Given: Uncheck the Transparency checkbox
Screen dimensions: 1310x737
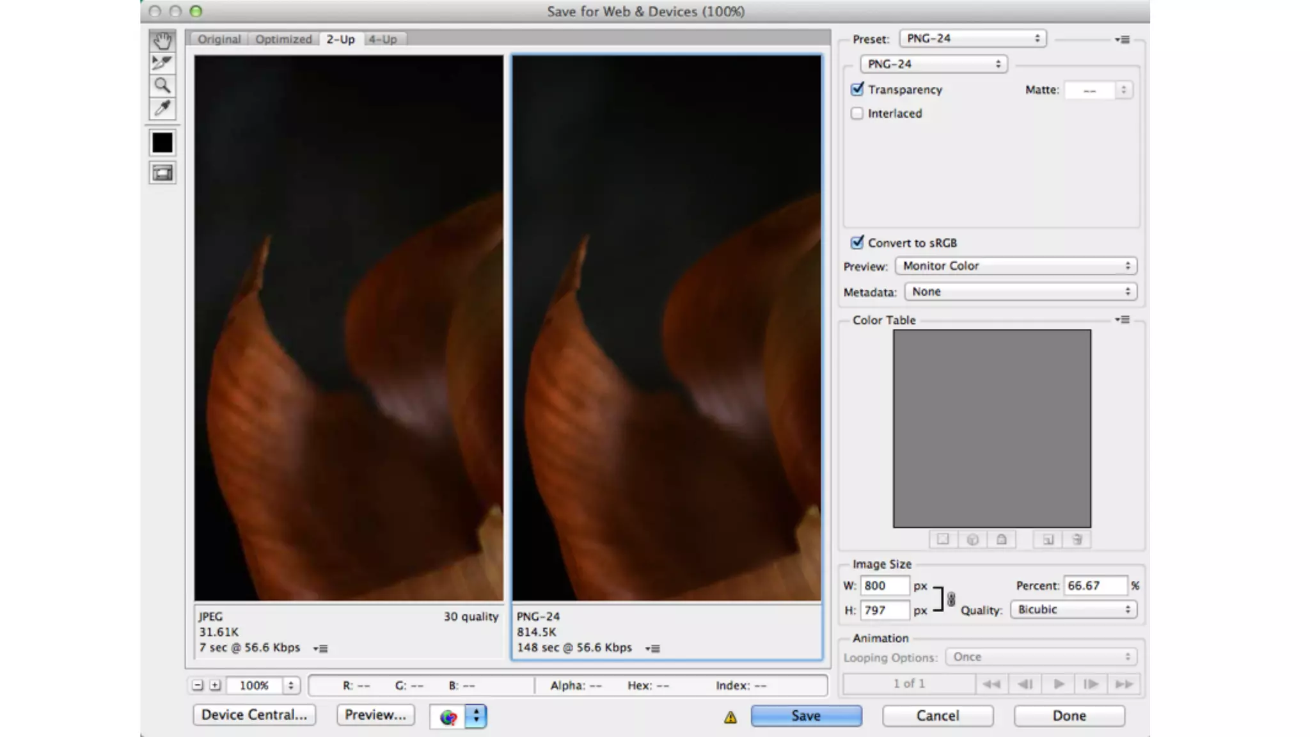Looking at the screenshot, I should (x=857, y=90).
